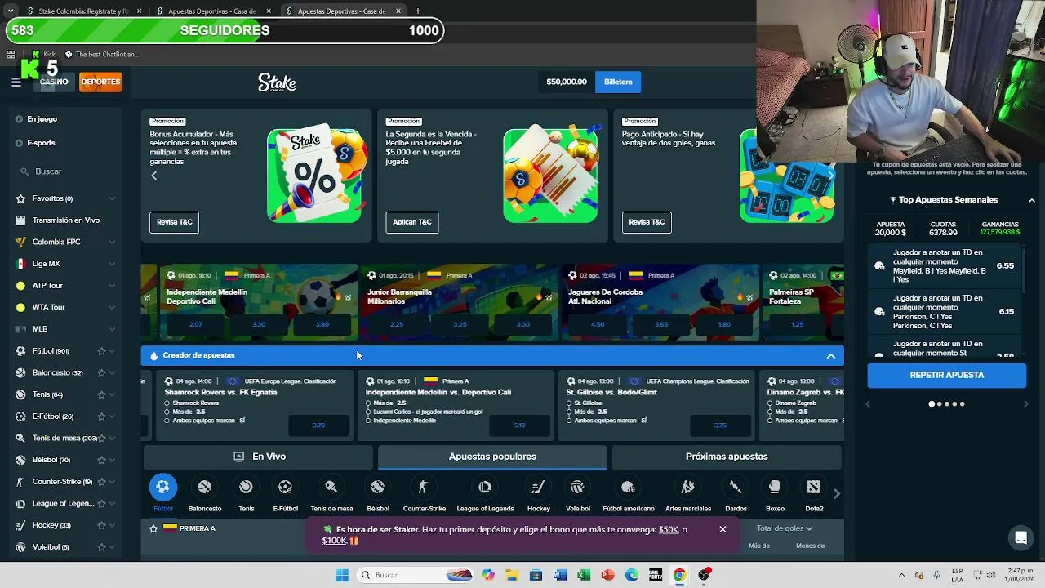Viewport: 1045px width, 588px height.
Task: Select the Dota2 icon
Action: tap(814, 488)
